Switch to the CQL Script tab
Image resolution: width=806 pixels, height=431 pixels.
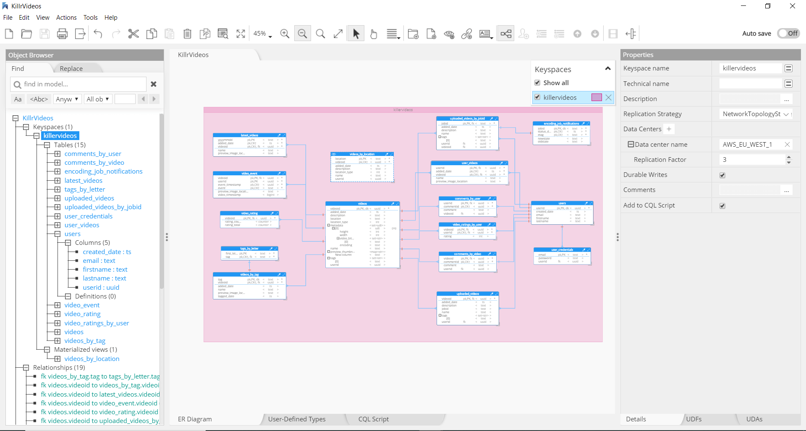tap(373, 419)
